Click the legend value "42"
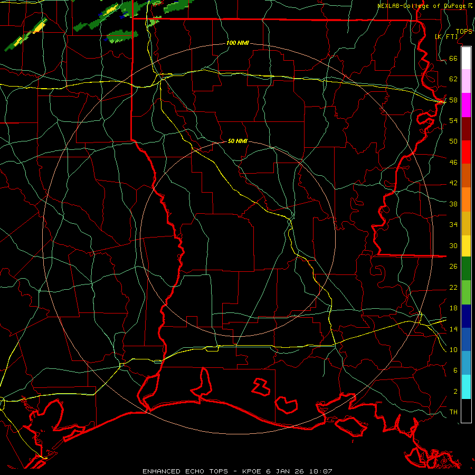475x475 pixels. coord(453,183)
